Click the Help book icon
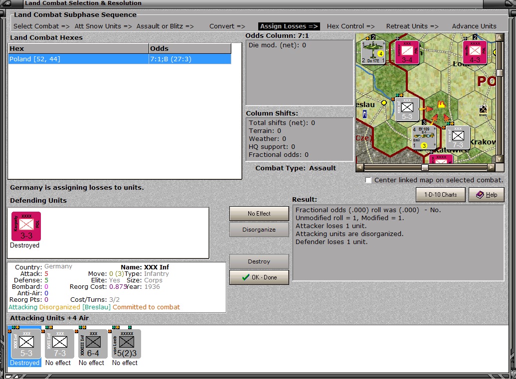The width and height of the screenshot is (516, 379). [x=480, y=195]
